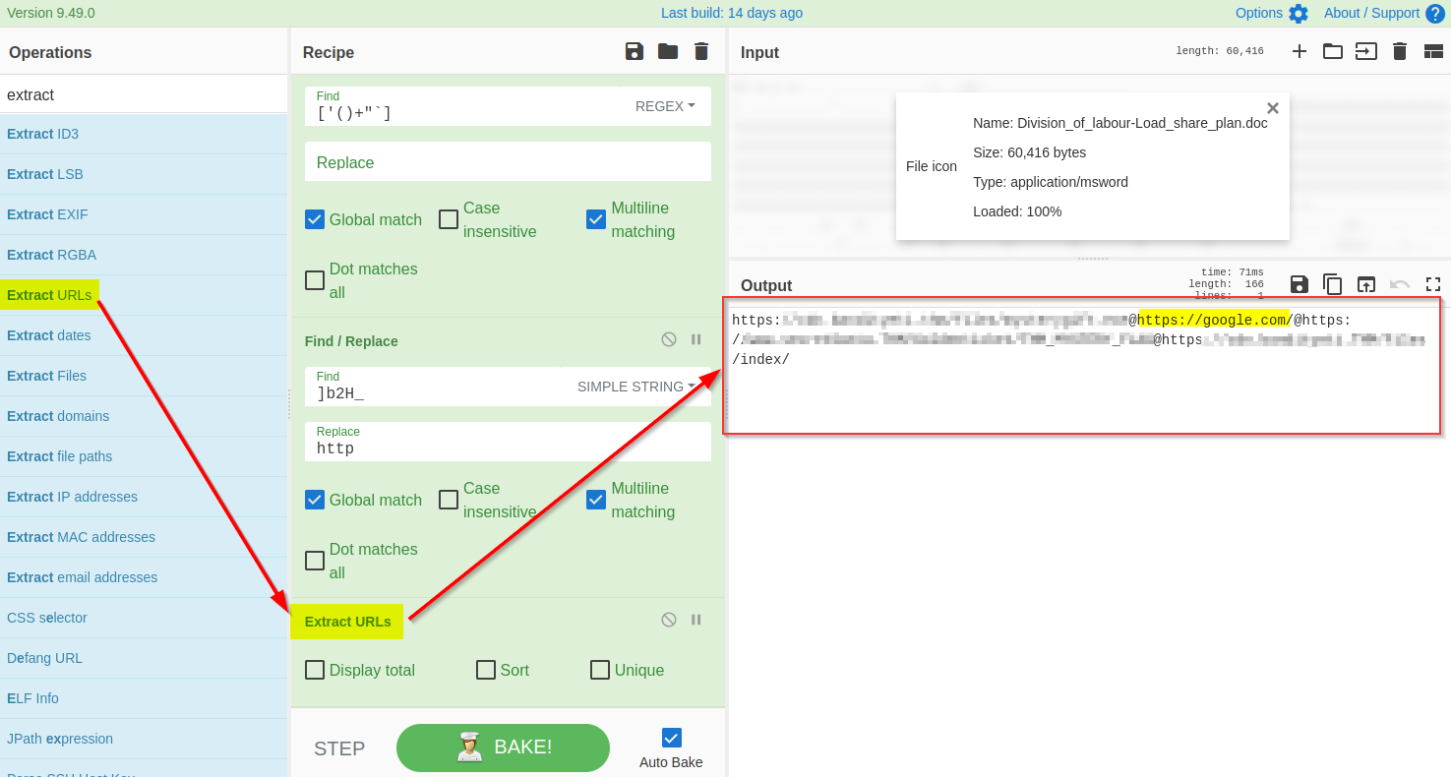This screenshot has height=777, width=1451.
Task: Select Extract domains operation in list
Action: pos(58,416)
